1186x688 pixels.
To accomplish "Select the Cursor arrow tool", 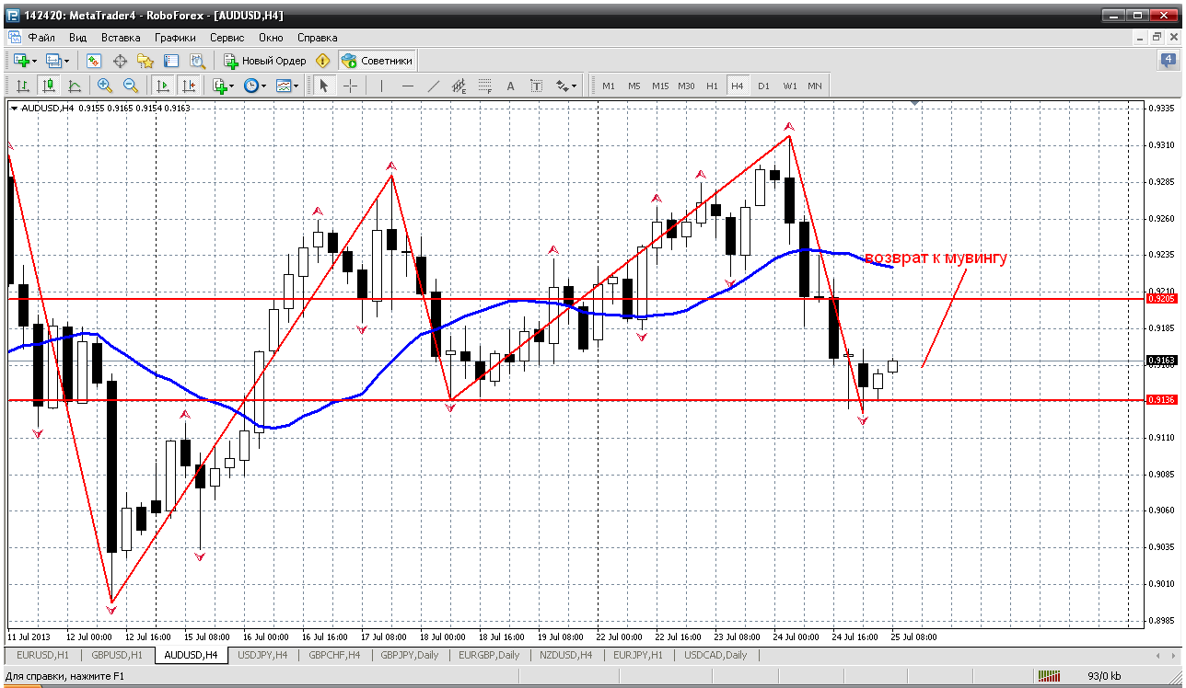I will (324, 86).
